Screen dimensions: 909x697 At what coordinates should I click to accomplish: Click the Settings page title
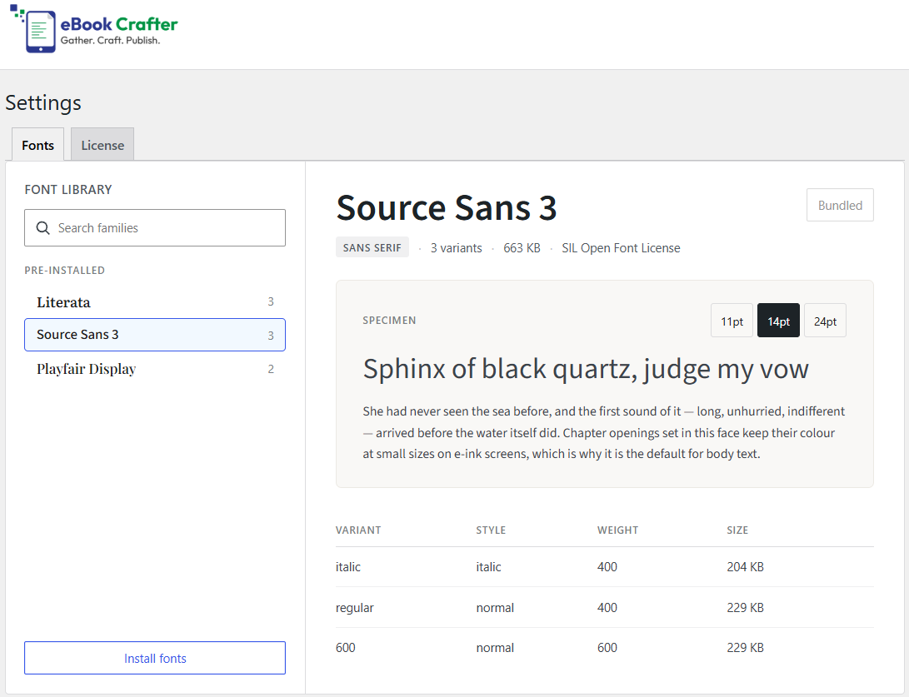tap(43, 102)
